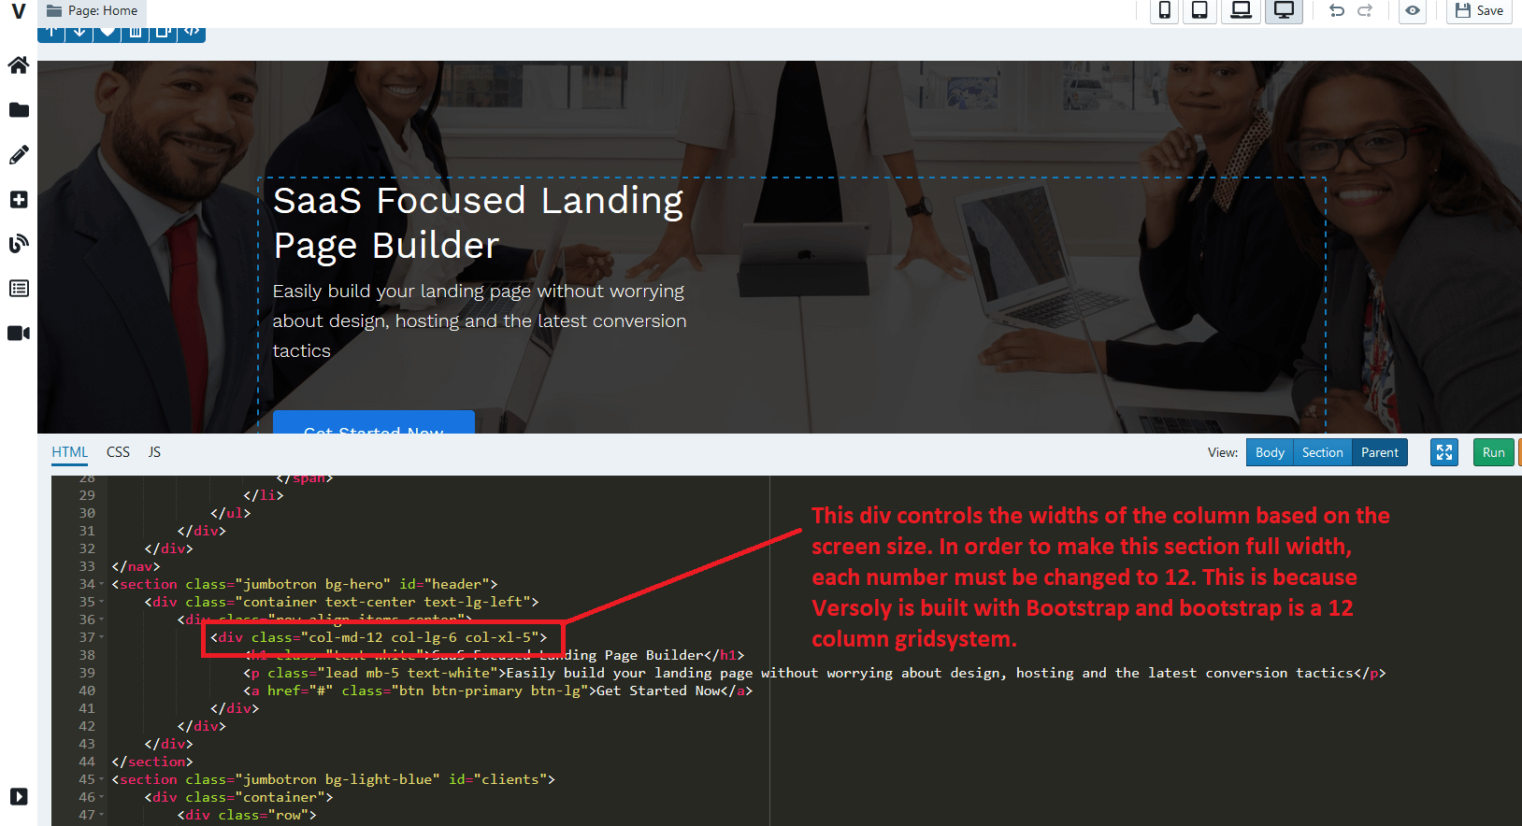
Task: Select the SaaS Focused Landing Page Builder heading
Action: [478, 222]
